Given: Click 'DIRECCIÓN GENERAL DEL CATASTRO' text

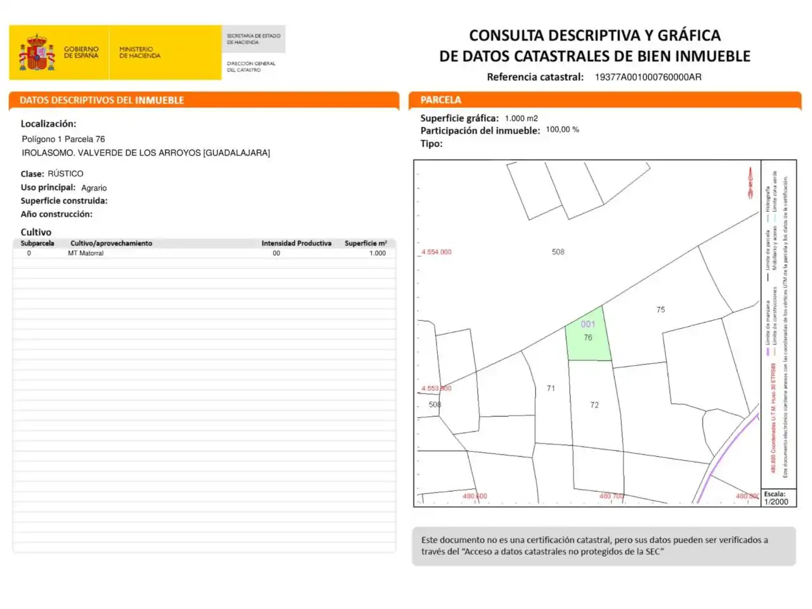Looking at the screenshot, I should (x=251, y=67).
